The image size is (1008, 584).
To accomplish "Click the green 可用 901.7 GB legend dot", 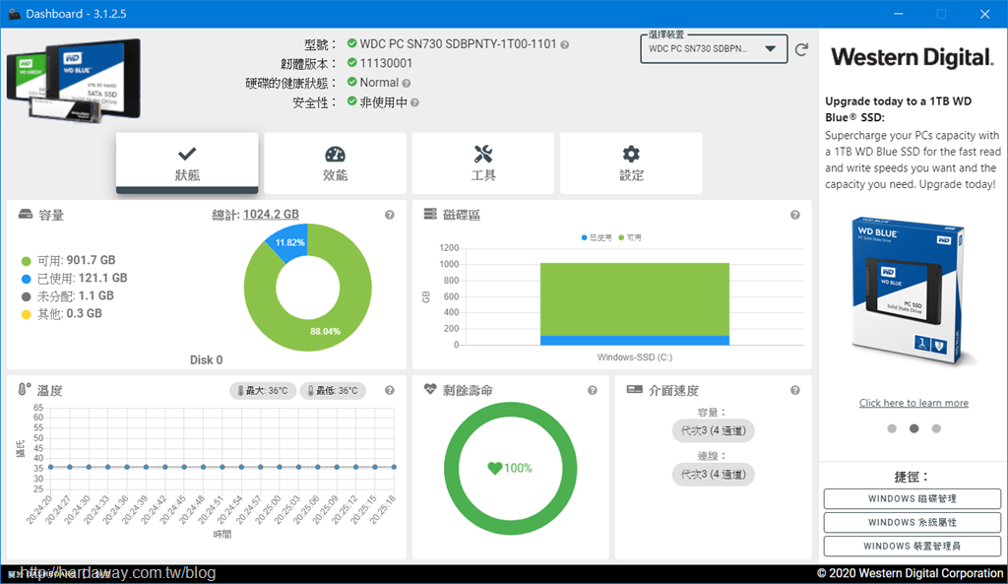I will [27, 261].
